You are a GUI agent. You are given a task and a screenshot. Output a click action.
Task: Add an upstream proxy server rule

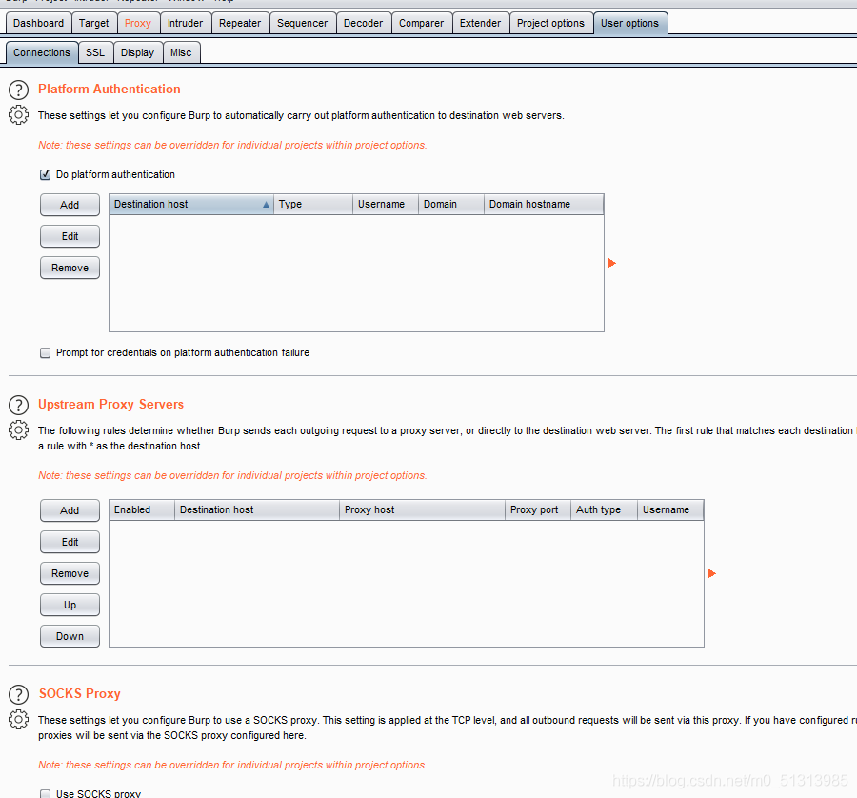(70, 510)
